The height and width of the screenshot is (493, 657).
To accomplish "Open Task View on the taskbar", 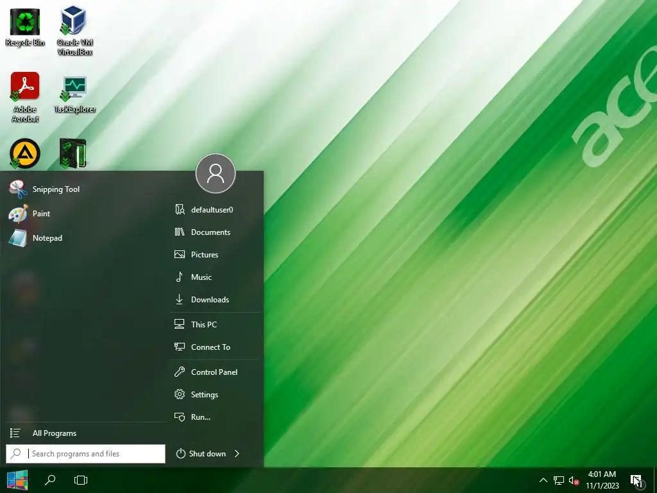I will click(x=80, y=480).
